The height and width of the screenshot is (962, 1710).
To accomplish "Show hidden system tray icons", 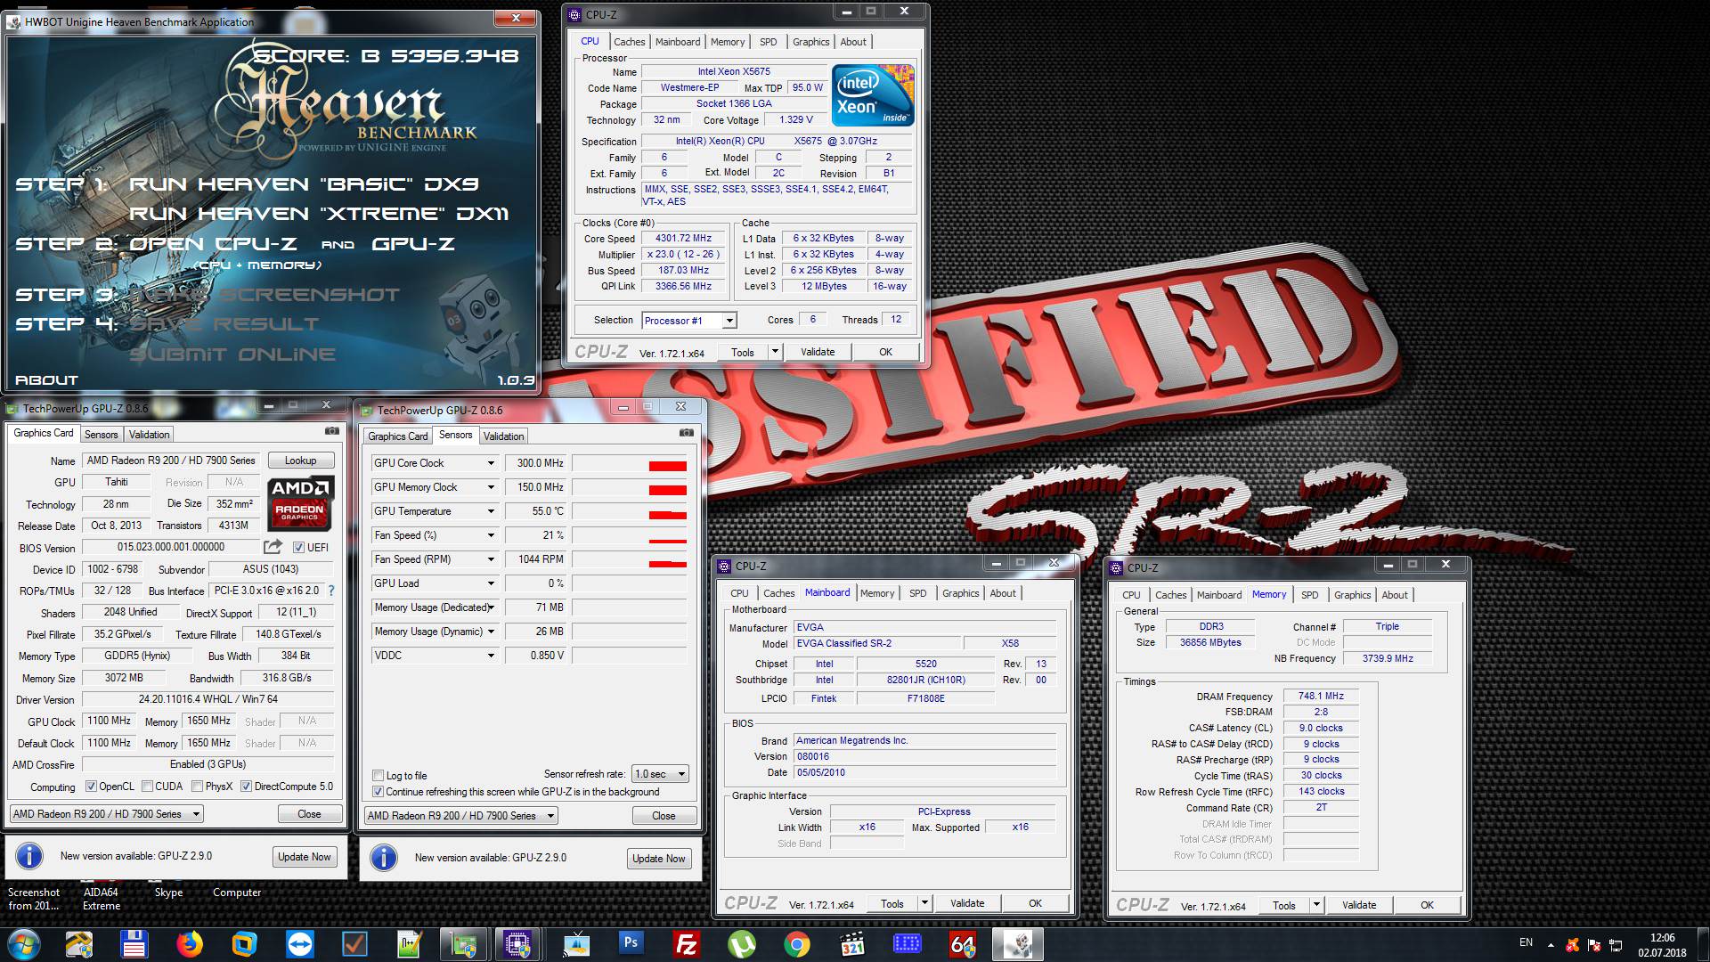I will tap(1551, 944).
